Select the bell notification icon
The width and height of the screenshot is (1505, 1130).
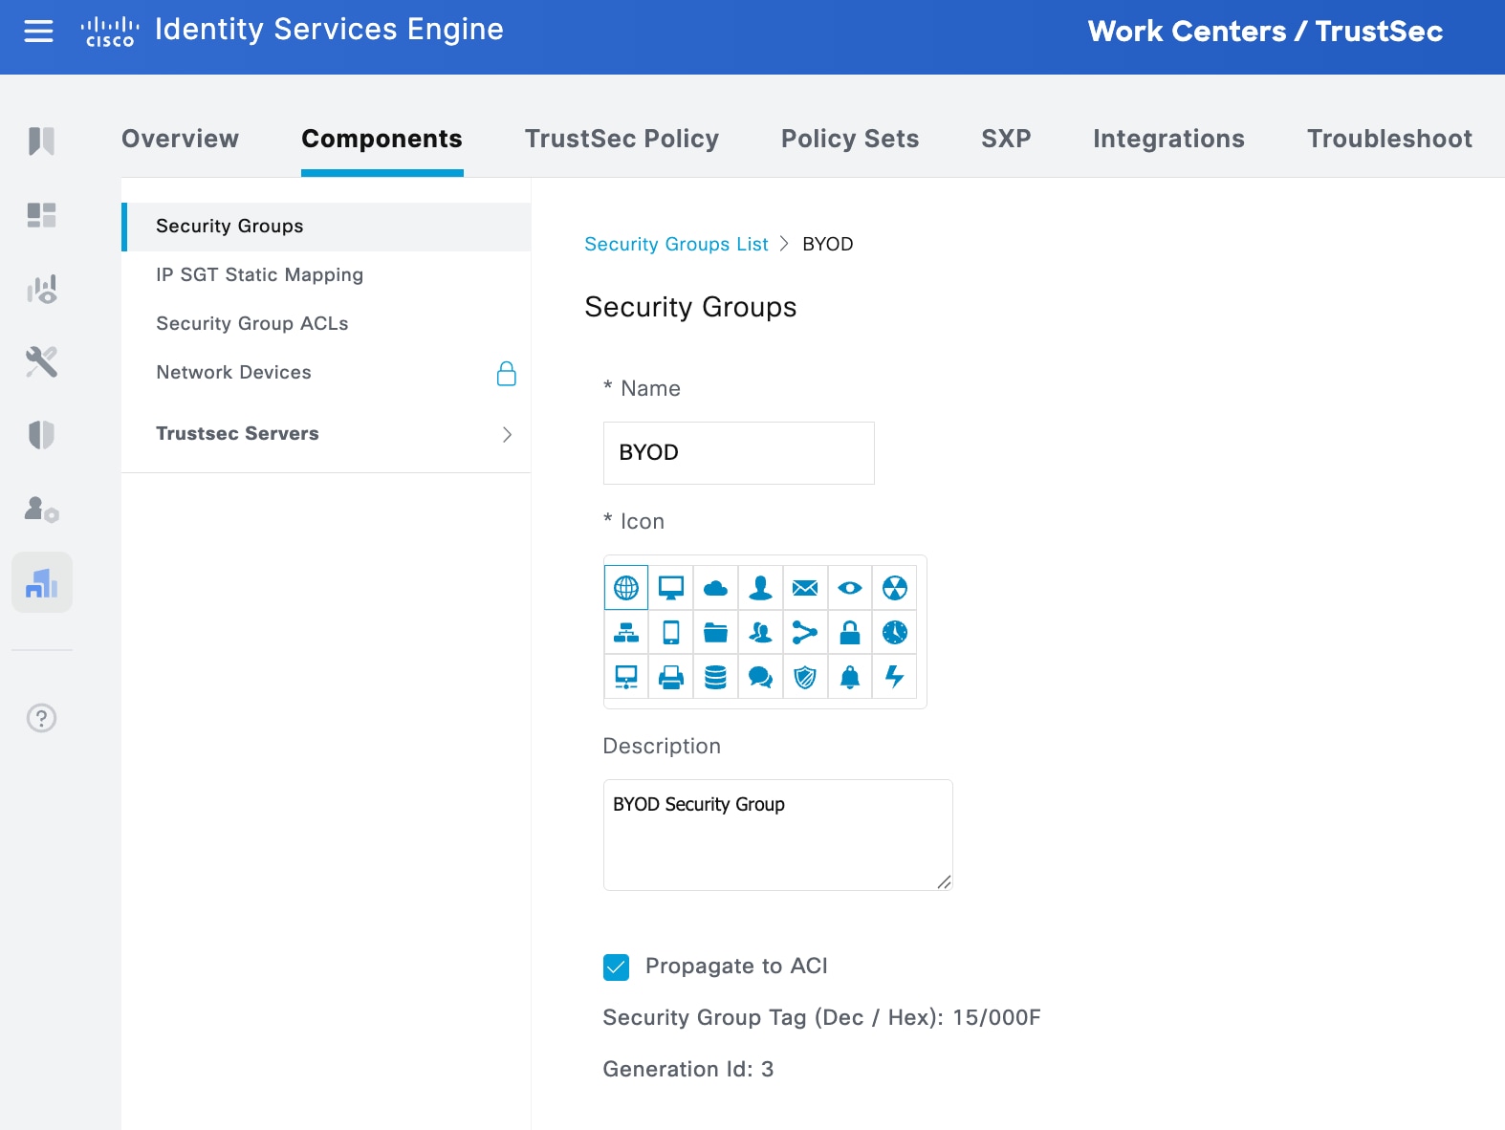pyautogui.click(x=850, y=677)
